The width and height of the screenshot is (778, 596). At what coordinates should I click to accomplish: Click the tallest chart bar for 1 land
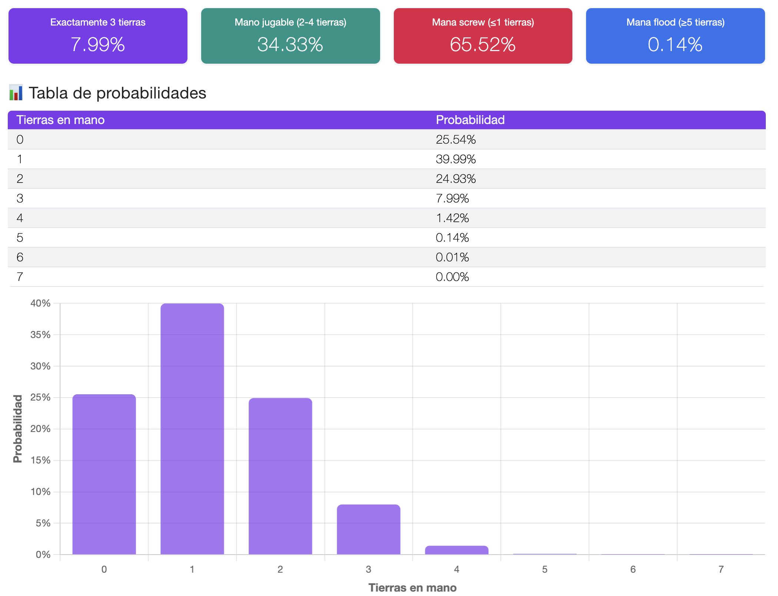click(x=192, y=429)
